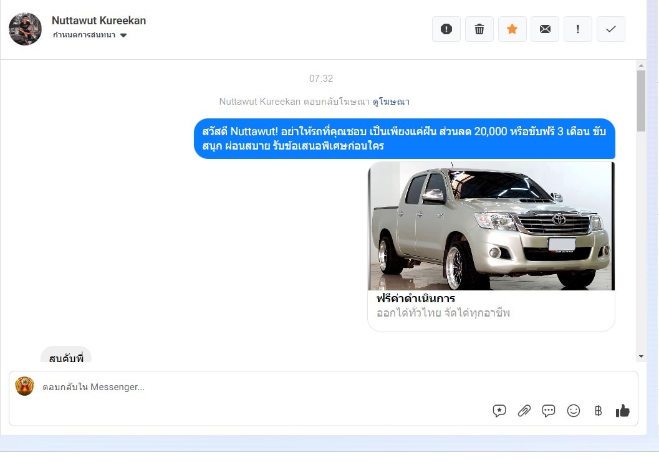Send a thumbs-up like
The height and width of the screenshot is (463, 659).
pyautogui.click(x=622, y=411)
